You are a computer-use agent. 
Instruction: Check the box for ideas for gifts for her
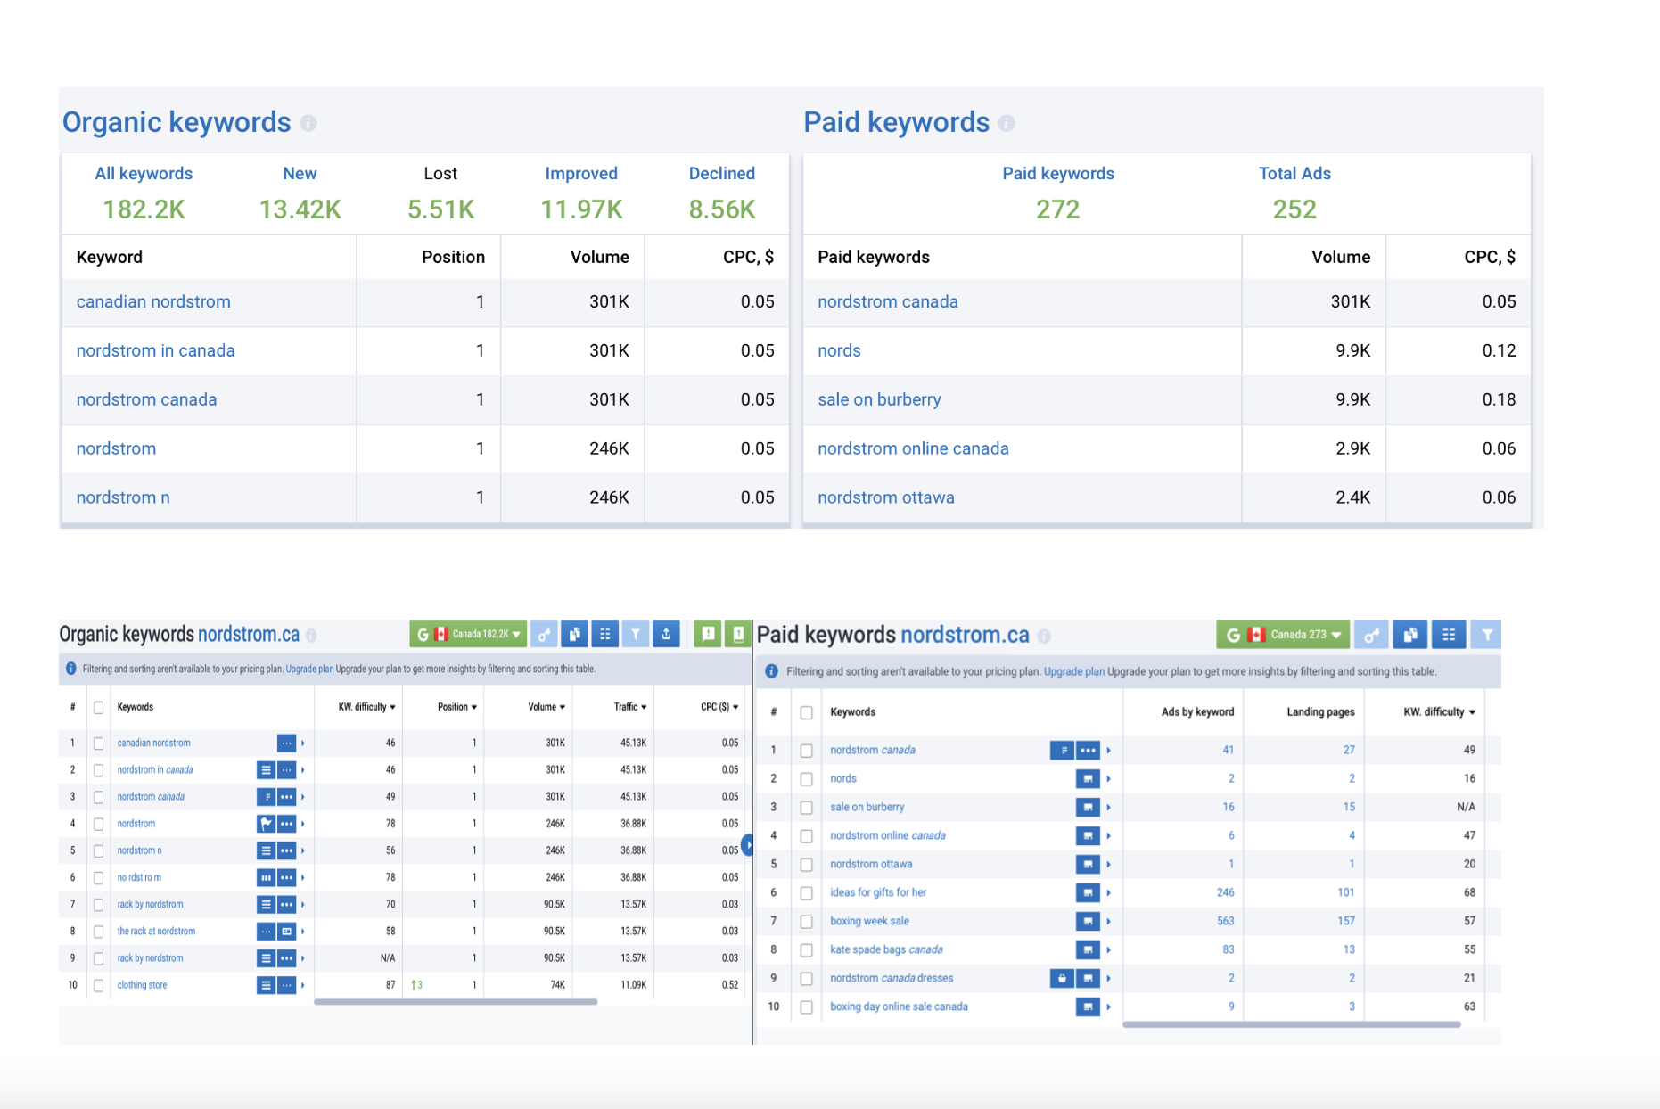807,892
